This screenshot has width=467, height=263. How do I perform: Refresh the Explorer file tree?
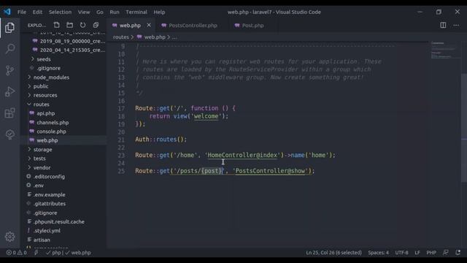click(x=82, y=25)
